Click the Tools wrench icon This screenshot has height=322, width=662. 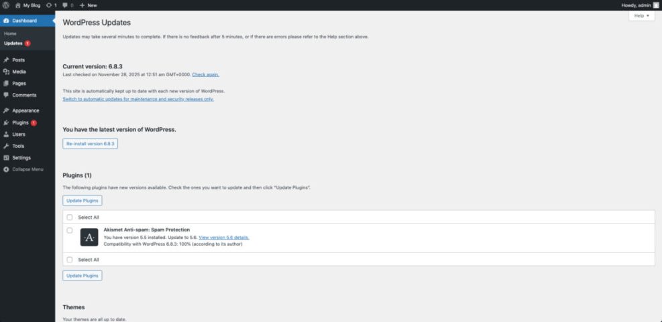point(6,146)
